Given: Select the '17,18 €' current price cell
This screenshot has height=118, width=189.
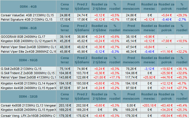Looking at the screenshot, I should pos(65,19).
